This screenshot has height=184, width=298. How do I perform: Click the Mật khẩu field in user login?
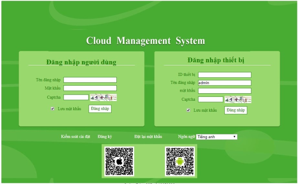point(90,88)
